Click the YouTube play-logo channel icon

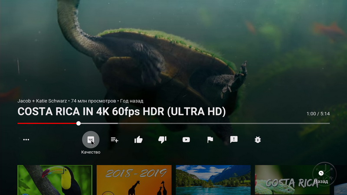186,140
